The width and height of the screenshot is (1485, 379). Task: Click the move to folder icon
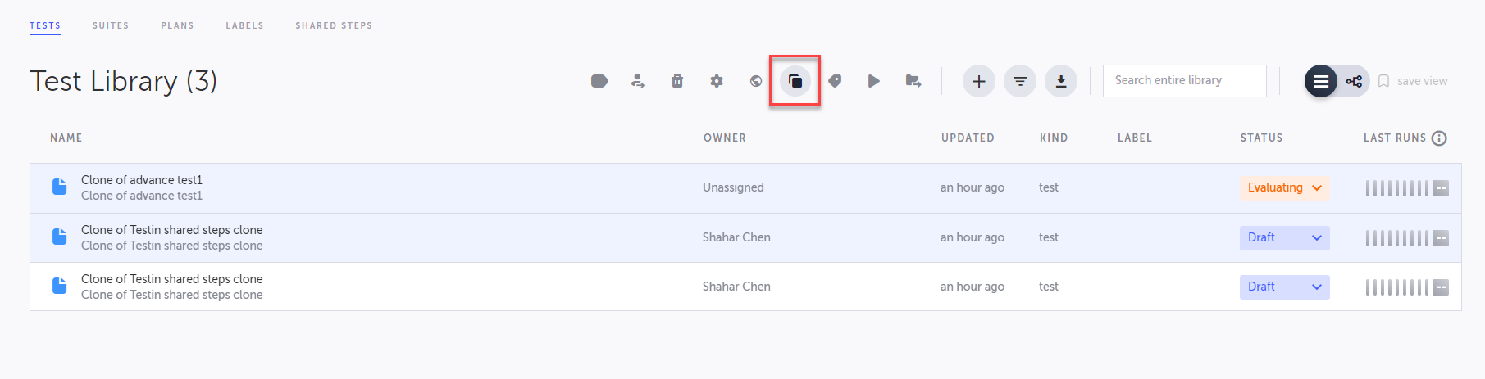pyautogui.click(x=913, y=81)
